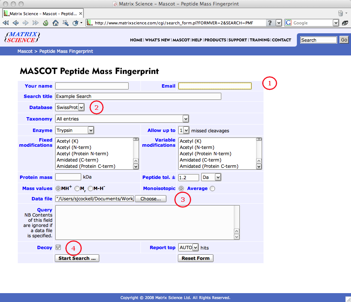Toggle the Decoy checkbox
351x302 pixels.
[58, 247]
